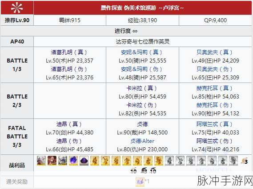
Task: Click the QP:9,400 value
Action: (215, 20)
